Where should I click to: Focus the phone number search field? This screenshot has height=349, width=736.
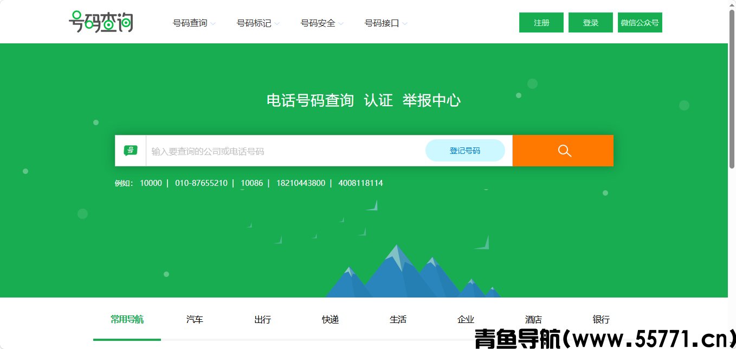286,151
